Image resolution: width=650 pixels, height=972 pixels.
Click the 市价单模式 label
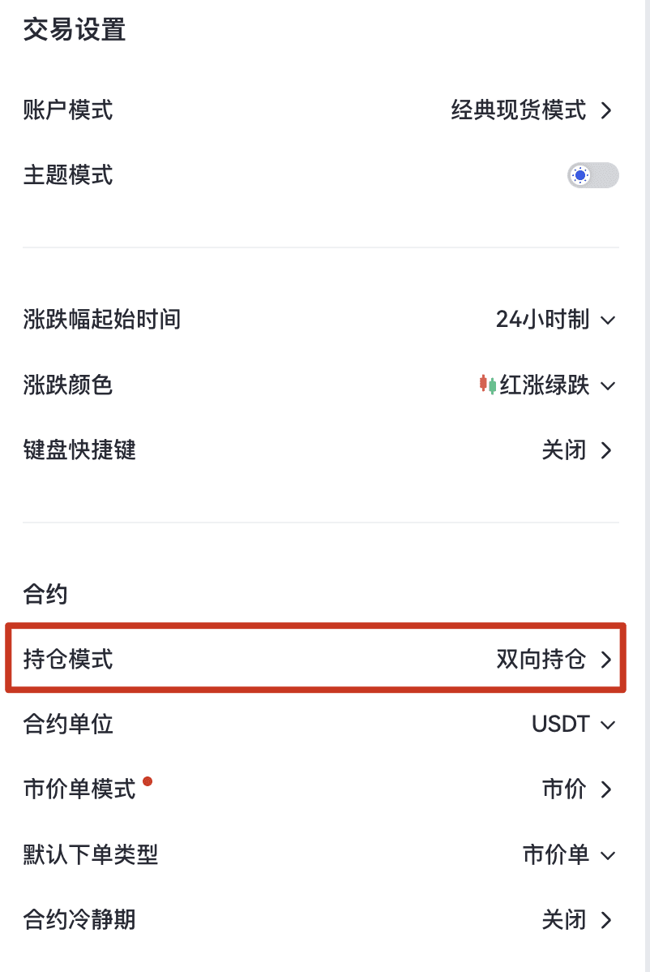(79, 789)
